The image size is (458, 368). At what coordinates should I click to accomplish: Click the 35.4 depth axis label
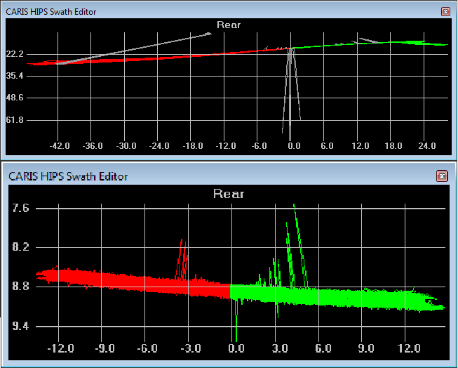point(15,76)
